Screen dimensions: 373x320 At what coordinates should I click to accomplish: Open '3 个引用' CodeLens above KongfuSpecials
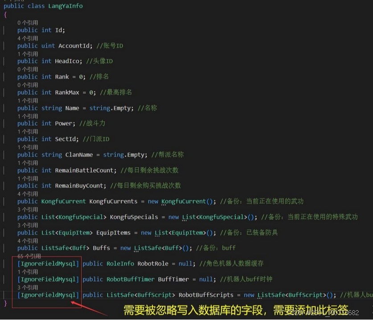pos(28,210)
